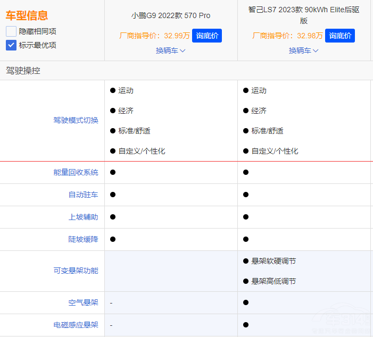Select the 上坡辅助 parameter label
Image resolution: width=373 pixels, height=337 pixels.
click(x=83, y=217)
